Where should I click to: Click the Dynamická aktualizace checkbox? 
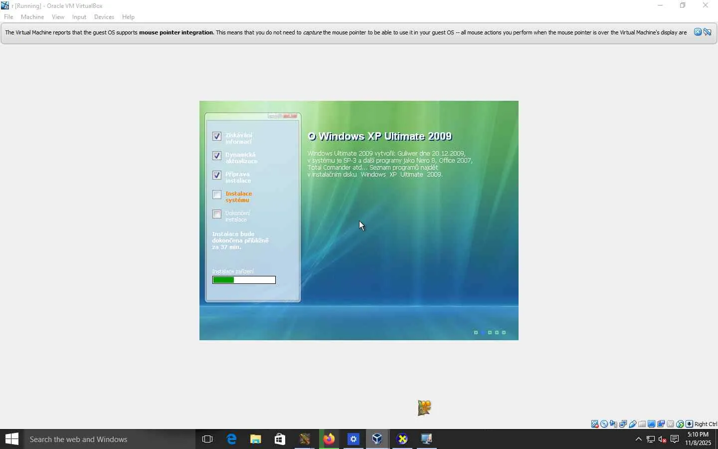coord(217,156)
